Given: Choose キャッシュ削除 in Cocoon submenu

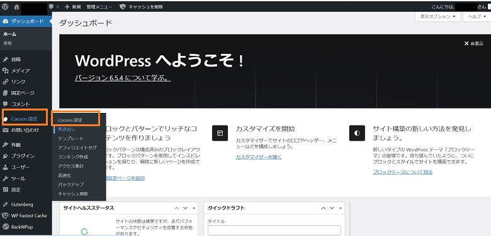Looking at the screenshot, I should click(x=73, y=194).
